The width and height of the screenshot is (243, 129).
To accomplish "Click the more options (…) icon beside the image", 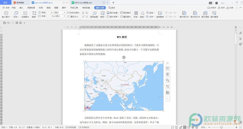I will (x=167, y=99).
